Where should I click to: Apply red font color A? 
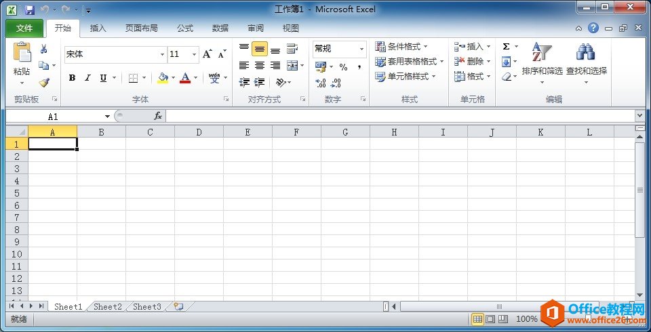click(185, 78)
